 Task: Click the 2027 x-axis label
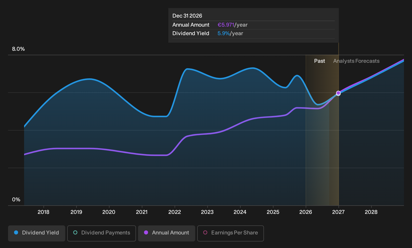[x=338, y=212]
